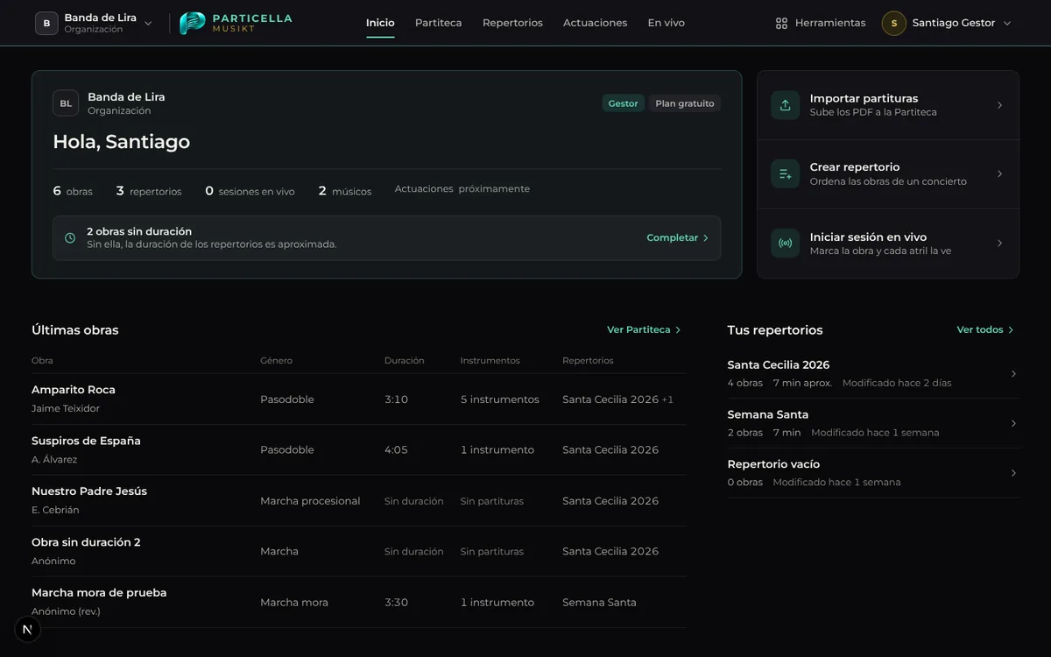This screenshot has width=1051, height=657.
Task: Open the Iniciar sesión en vivo chevron
Action: pos(1000,243)
